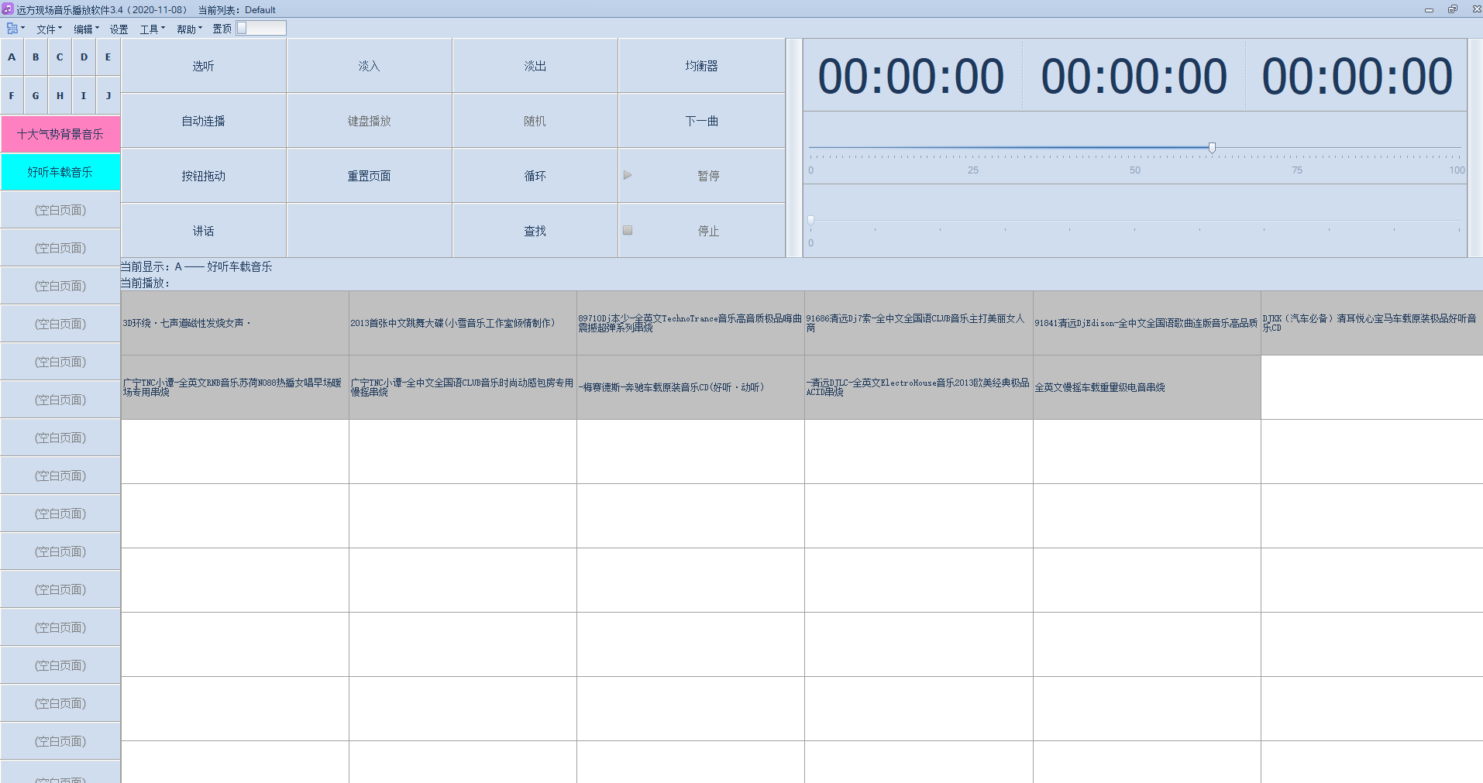Image resolution: width=1483 pixels, height=783 pixels.
Task: Click the middle time display
Action: pyautogui.click(x=1134, y=77)
